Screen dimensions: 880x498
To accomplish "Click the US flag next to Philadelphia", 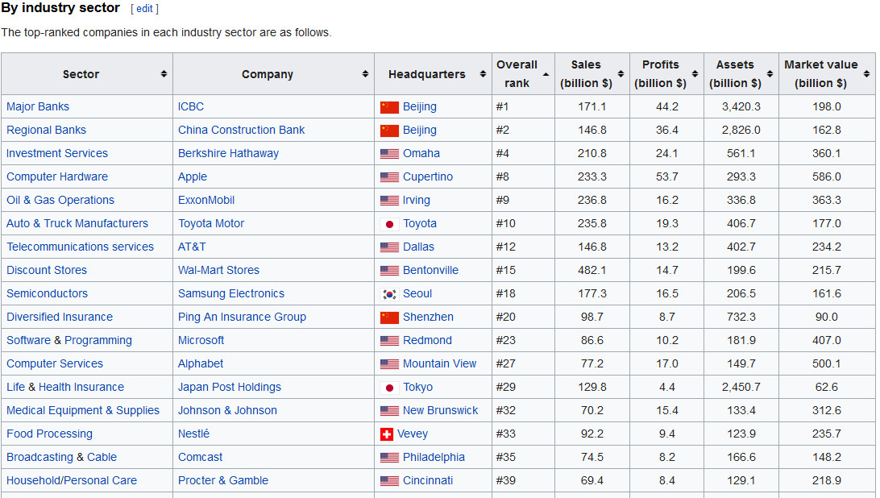I will [389, 458].
